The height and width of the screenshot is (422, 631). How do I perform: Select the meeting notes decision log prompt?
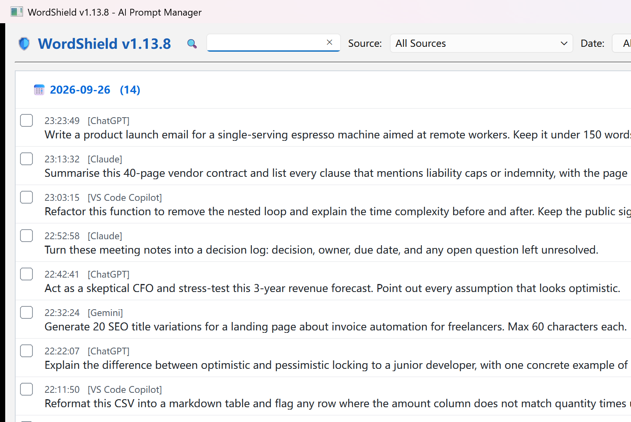tap(323, 243)
